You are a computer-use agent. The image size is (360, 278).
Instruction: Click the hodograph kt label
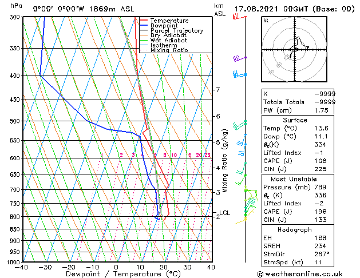pos(266,21)
